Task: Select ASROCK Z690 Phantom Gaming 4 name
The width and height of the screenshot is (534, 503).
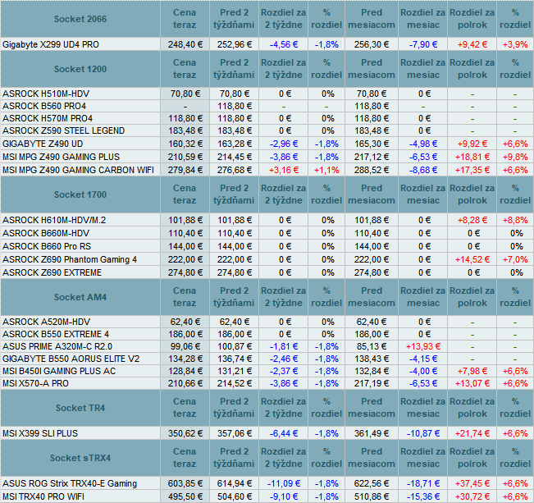Action: point(70,259)
